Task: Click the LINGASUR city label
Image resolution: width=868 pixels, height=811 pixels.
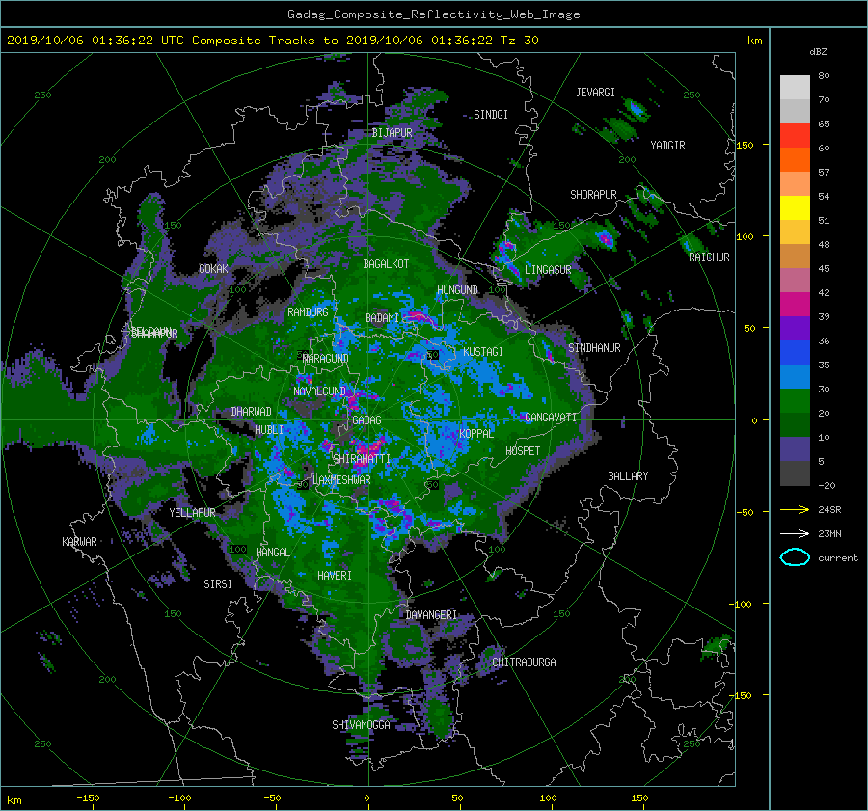Action: point(548,270)
